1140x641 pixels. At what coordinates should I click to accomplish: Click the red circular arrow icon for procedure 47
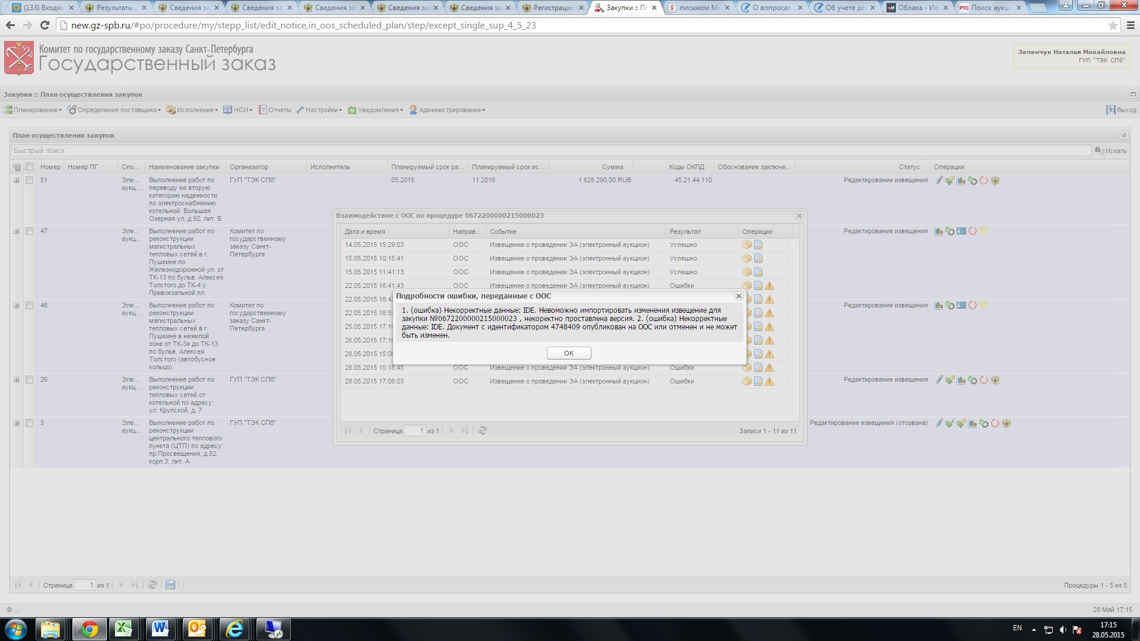[973, 231]
